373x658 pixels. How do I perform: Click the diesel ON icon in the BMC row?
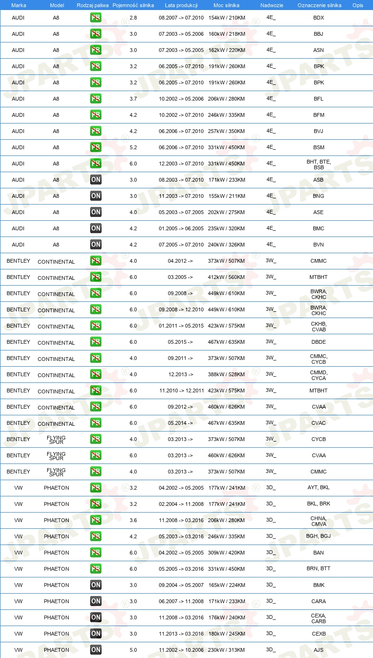(96, 228)
